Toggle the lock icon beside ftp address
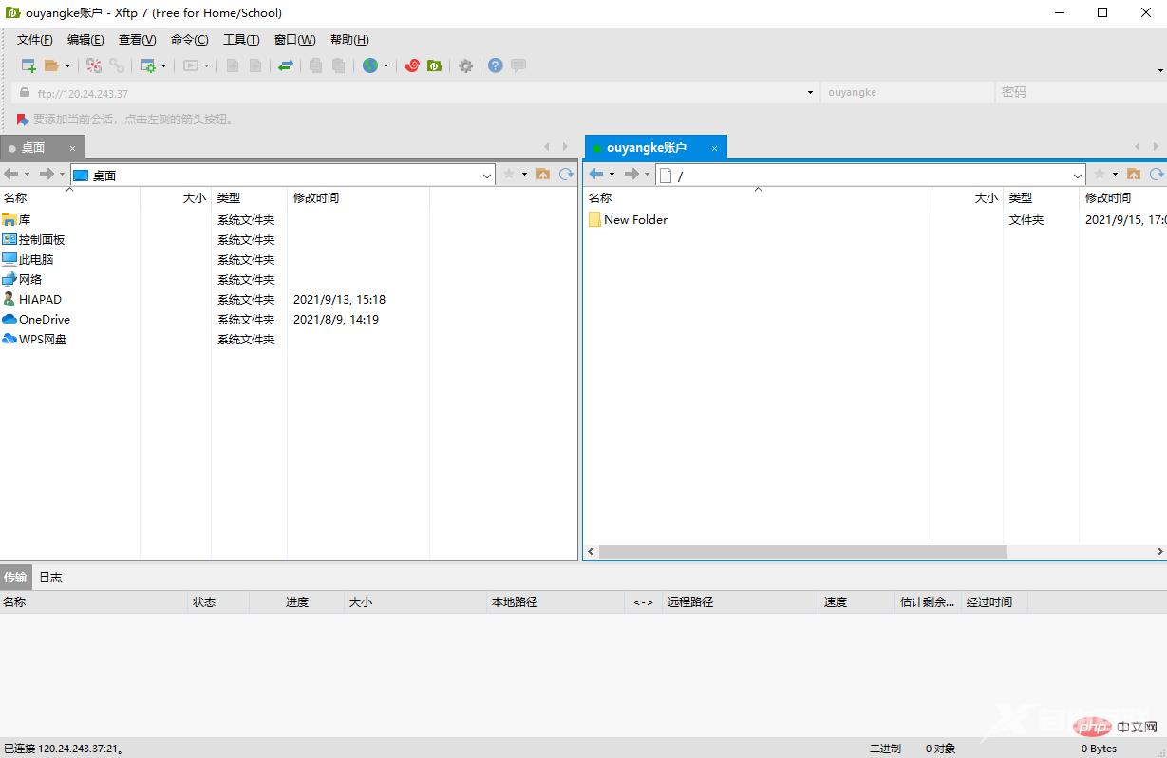Viewport: 1167px width, 758px height. point(23,93)
